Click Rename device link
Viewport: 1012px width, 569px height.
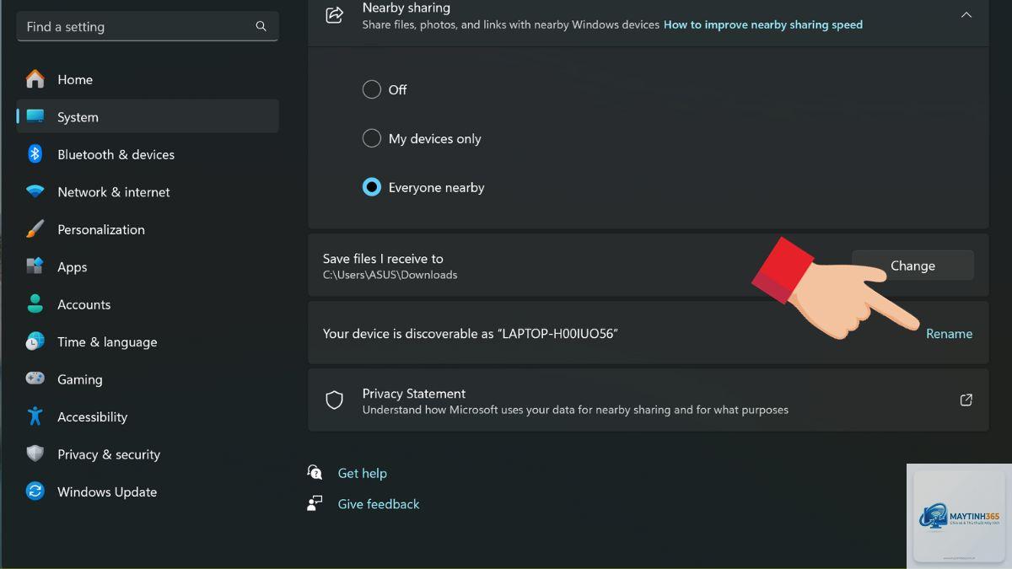pyautogui.click(x=949, y=334)
